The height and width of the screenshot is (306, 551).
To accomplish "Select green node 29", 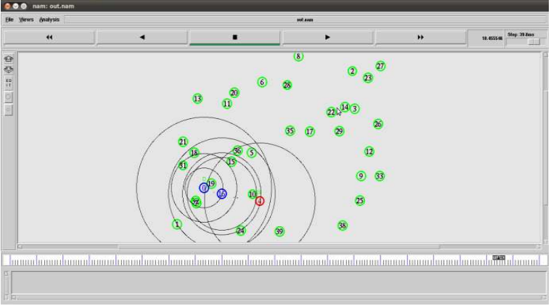I will (339, 131).
